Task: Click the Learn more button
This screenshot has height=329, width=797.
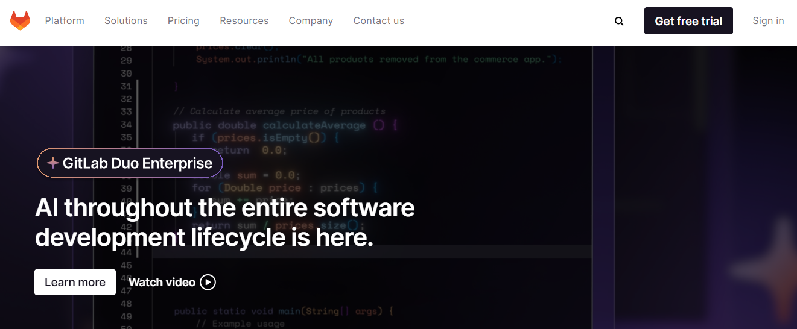Action: point(75,282)
